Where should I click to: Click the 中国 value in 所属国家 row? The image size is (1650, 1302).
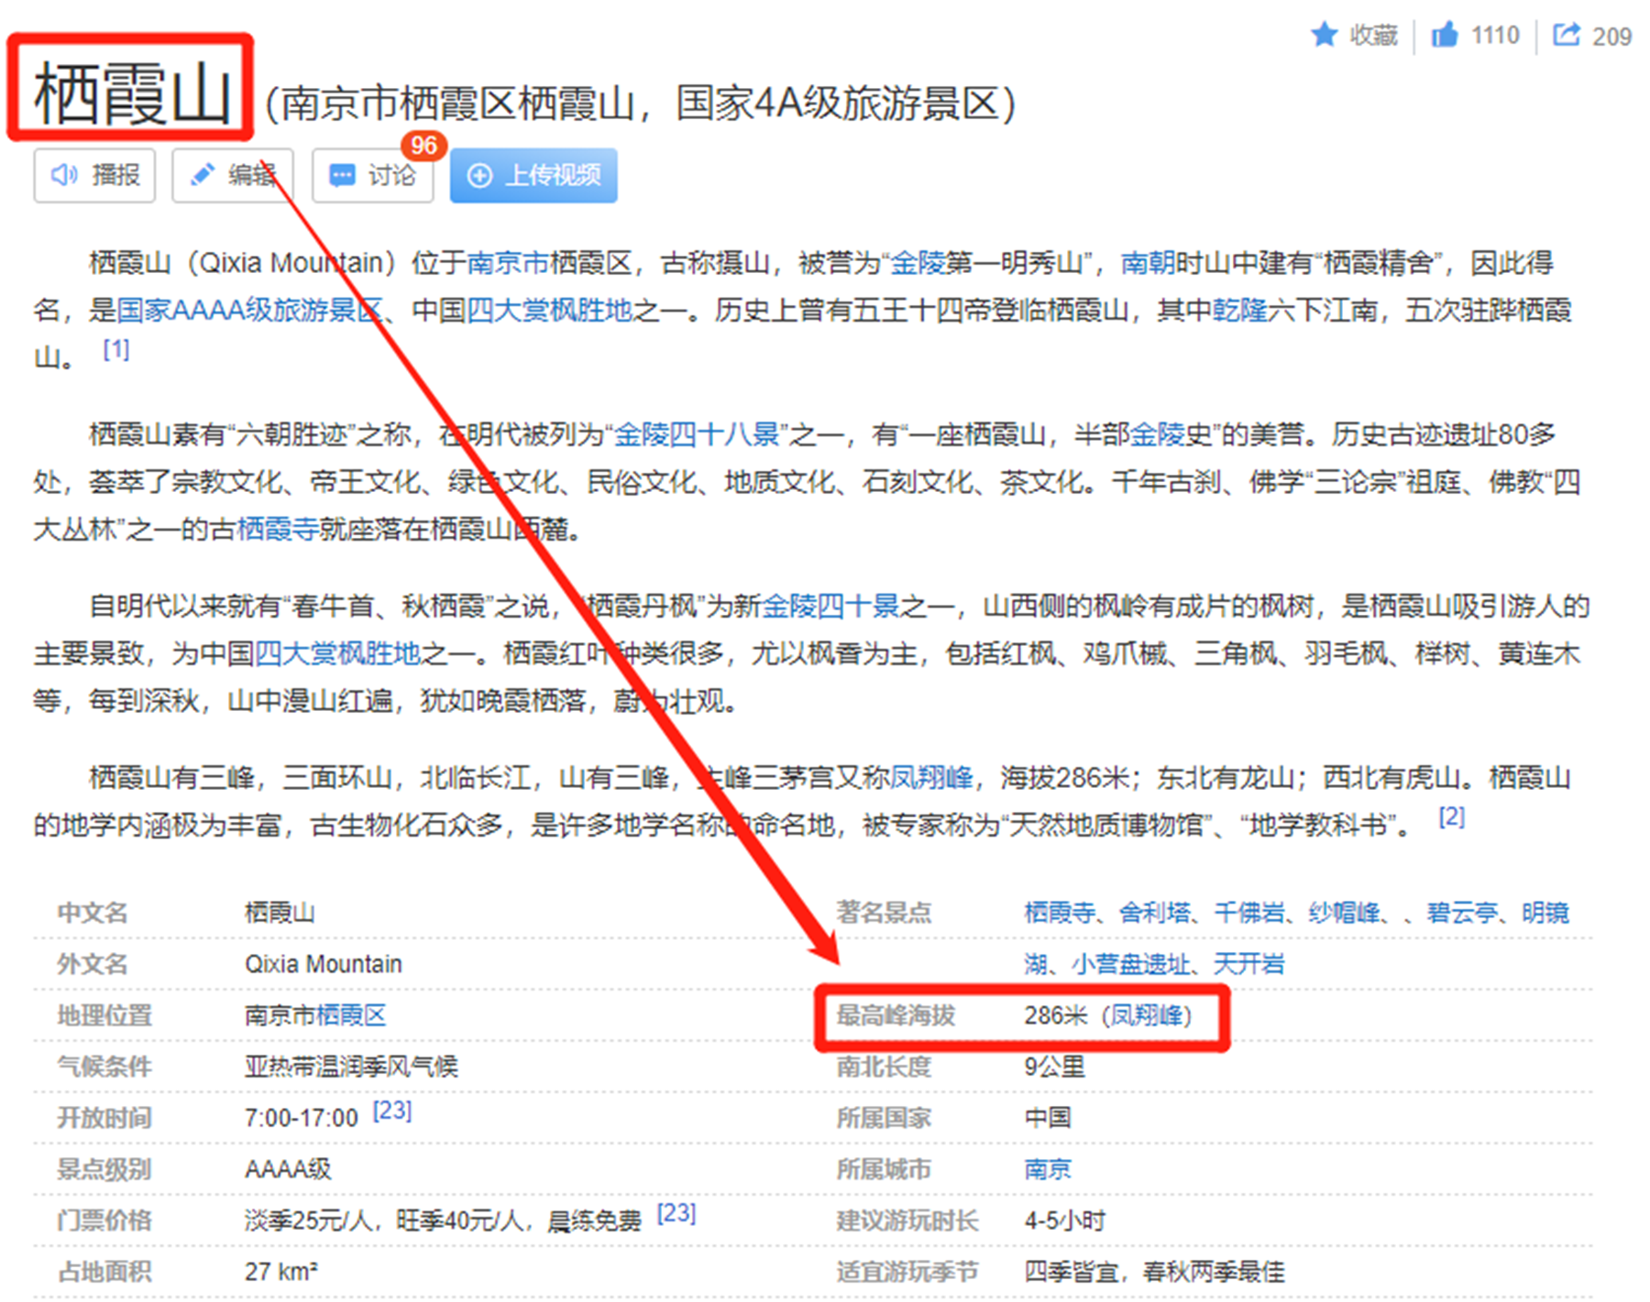[x=1048, y=1118]
